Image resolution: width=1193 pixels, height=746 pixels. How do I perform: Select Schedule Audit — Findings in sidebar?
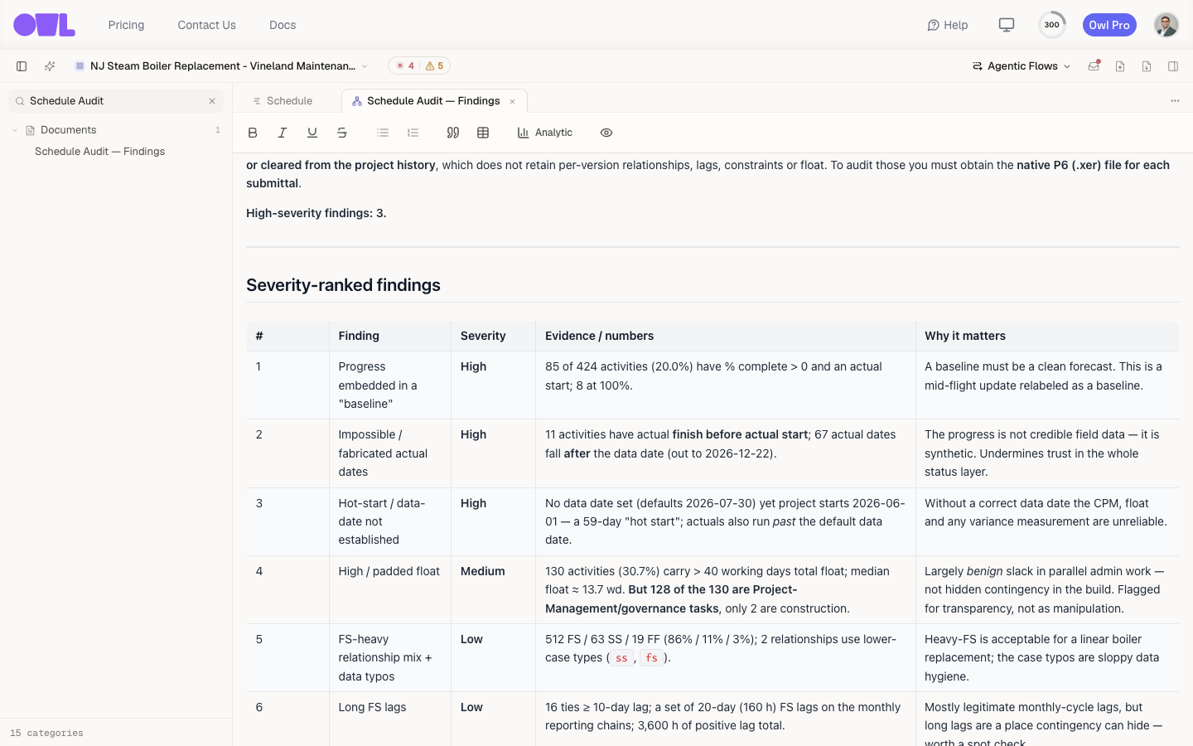pyautogui.click(x=100, y=152)
